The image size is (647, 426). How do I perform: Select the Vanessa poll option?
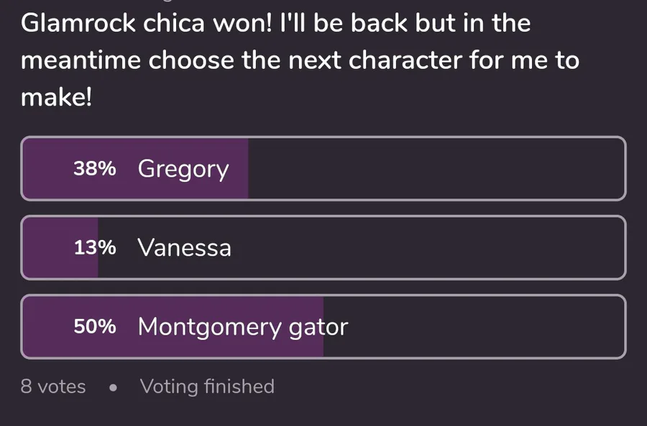(323, 248)
